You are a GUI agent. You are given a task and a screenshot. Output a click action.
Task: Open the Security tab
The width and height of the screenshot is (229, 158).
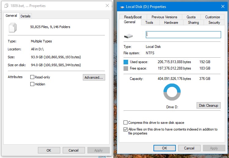click(x=214, y=23)
